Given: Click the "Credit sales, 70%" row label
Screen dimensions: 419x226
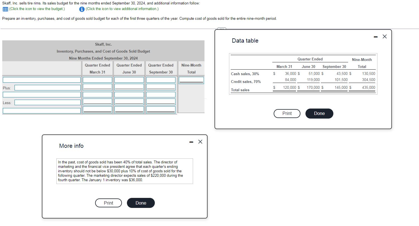Looking at the screenshot, I should (x=246, y=82).
